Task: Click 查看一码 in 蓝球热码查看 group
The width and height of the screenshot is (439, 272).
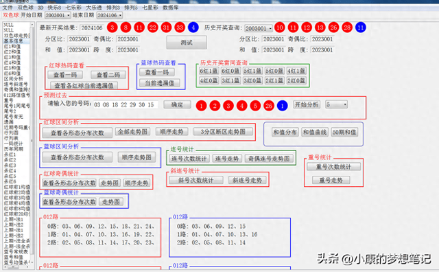Action: pos(157,72)
